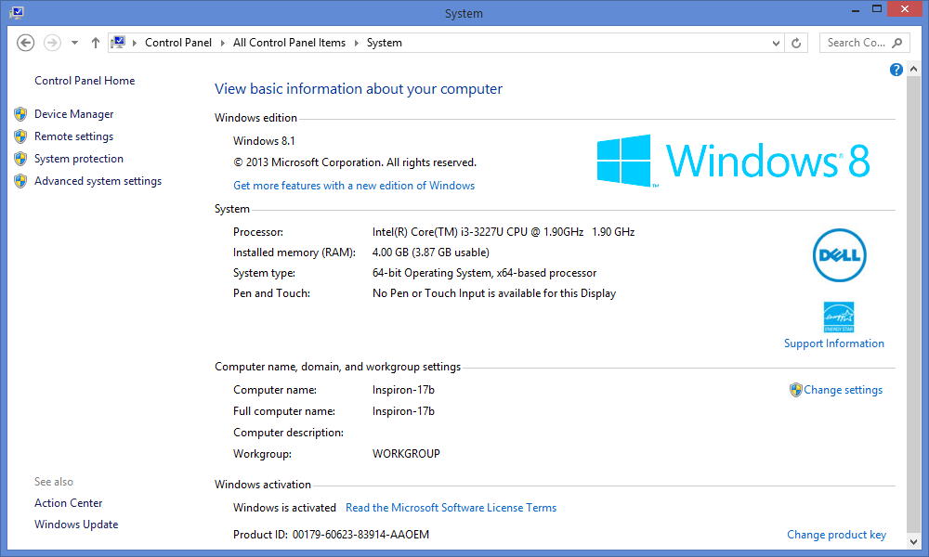Open Advanced system settings
929x557 pixels.
click(x=98, y=181)
